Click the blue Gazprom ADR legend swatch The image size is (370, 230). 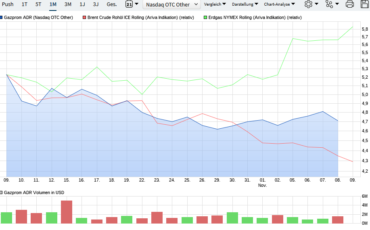(x=1, y=17)
